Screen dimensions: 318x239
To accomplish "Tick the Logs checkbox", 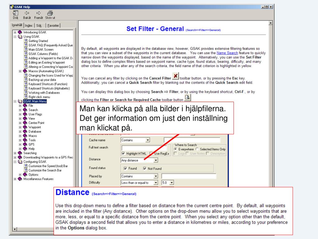I will click(175, 153).
